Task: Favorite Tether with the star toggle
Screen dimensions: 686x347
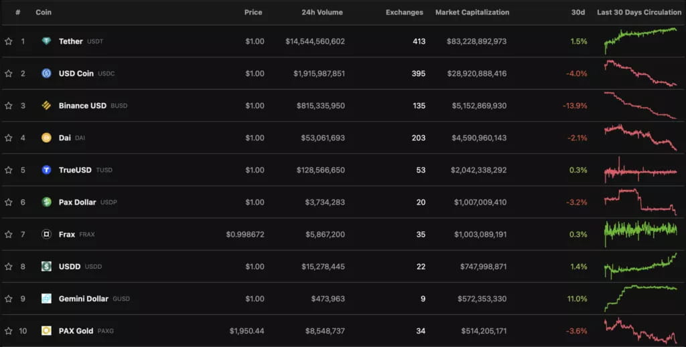Action: click(x=9, y=41)
